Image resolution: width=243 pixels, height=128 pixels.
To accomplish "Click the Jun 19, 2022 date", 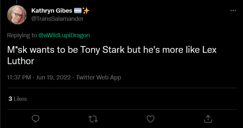I will (53, 77).
